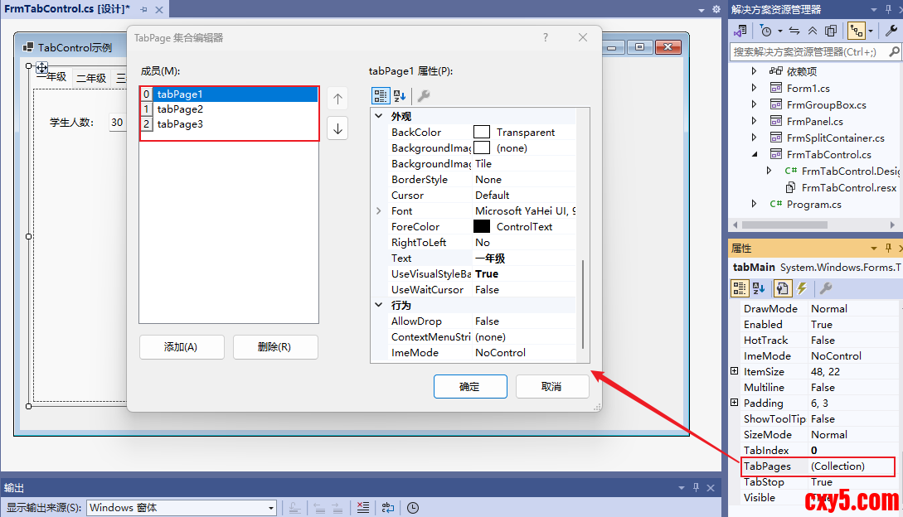Click Solution Explorer search input field
Screen dimensions: 903x517
coord(808,52)
